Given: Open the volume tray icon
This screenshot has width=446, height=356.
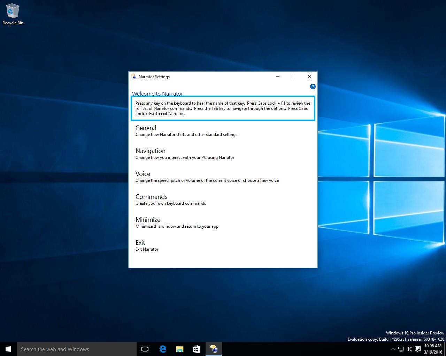Looking at the screenshot, I should 409,349.
